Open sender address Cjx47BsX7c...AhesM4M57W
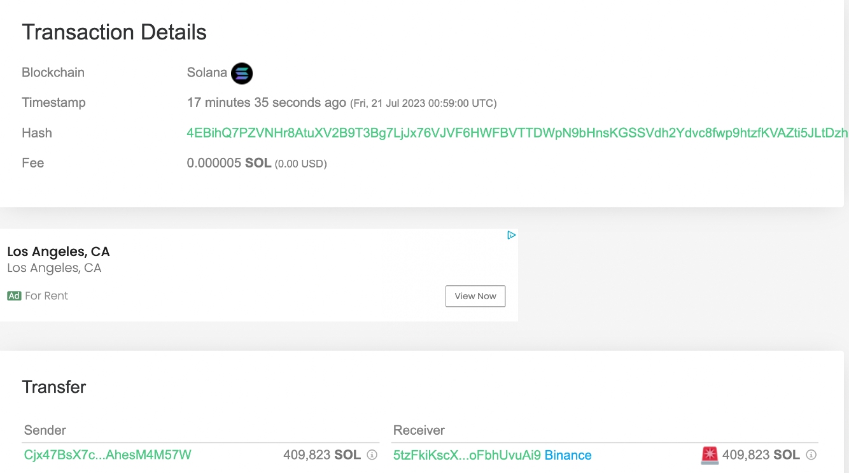 [x=108, y=455]
